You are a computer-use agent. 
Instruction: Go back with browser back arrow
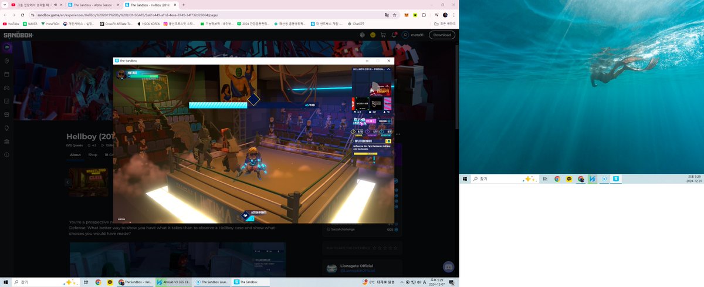coord(5,15)
